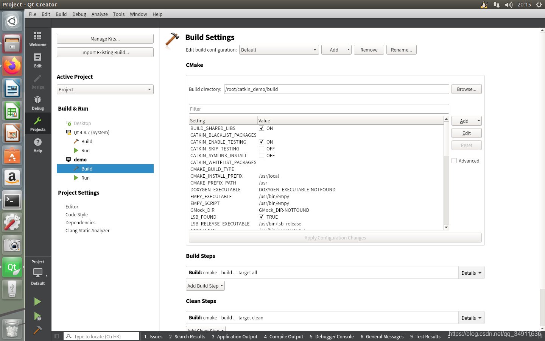The height and width of the screenshot is (341, 545).
Task: Open System Settings wrench icon
Action: [12, 222]
